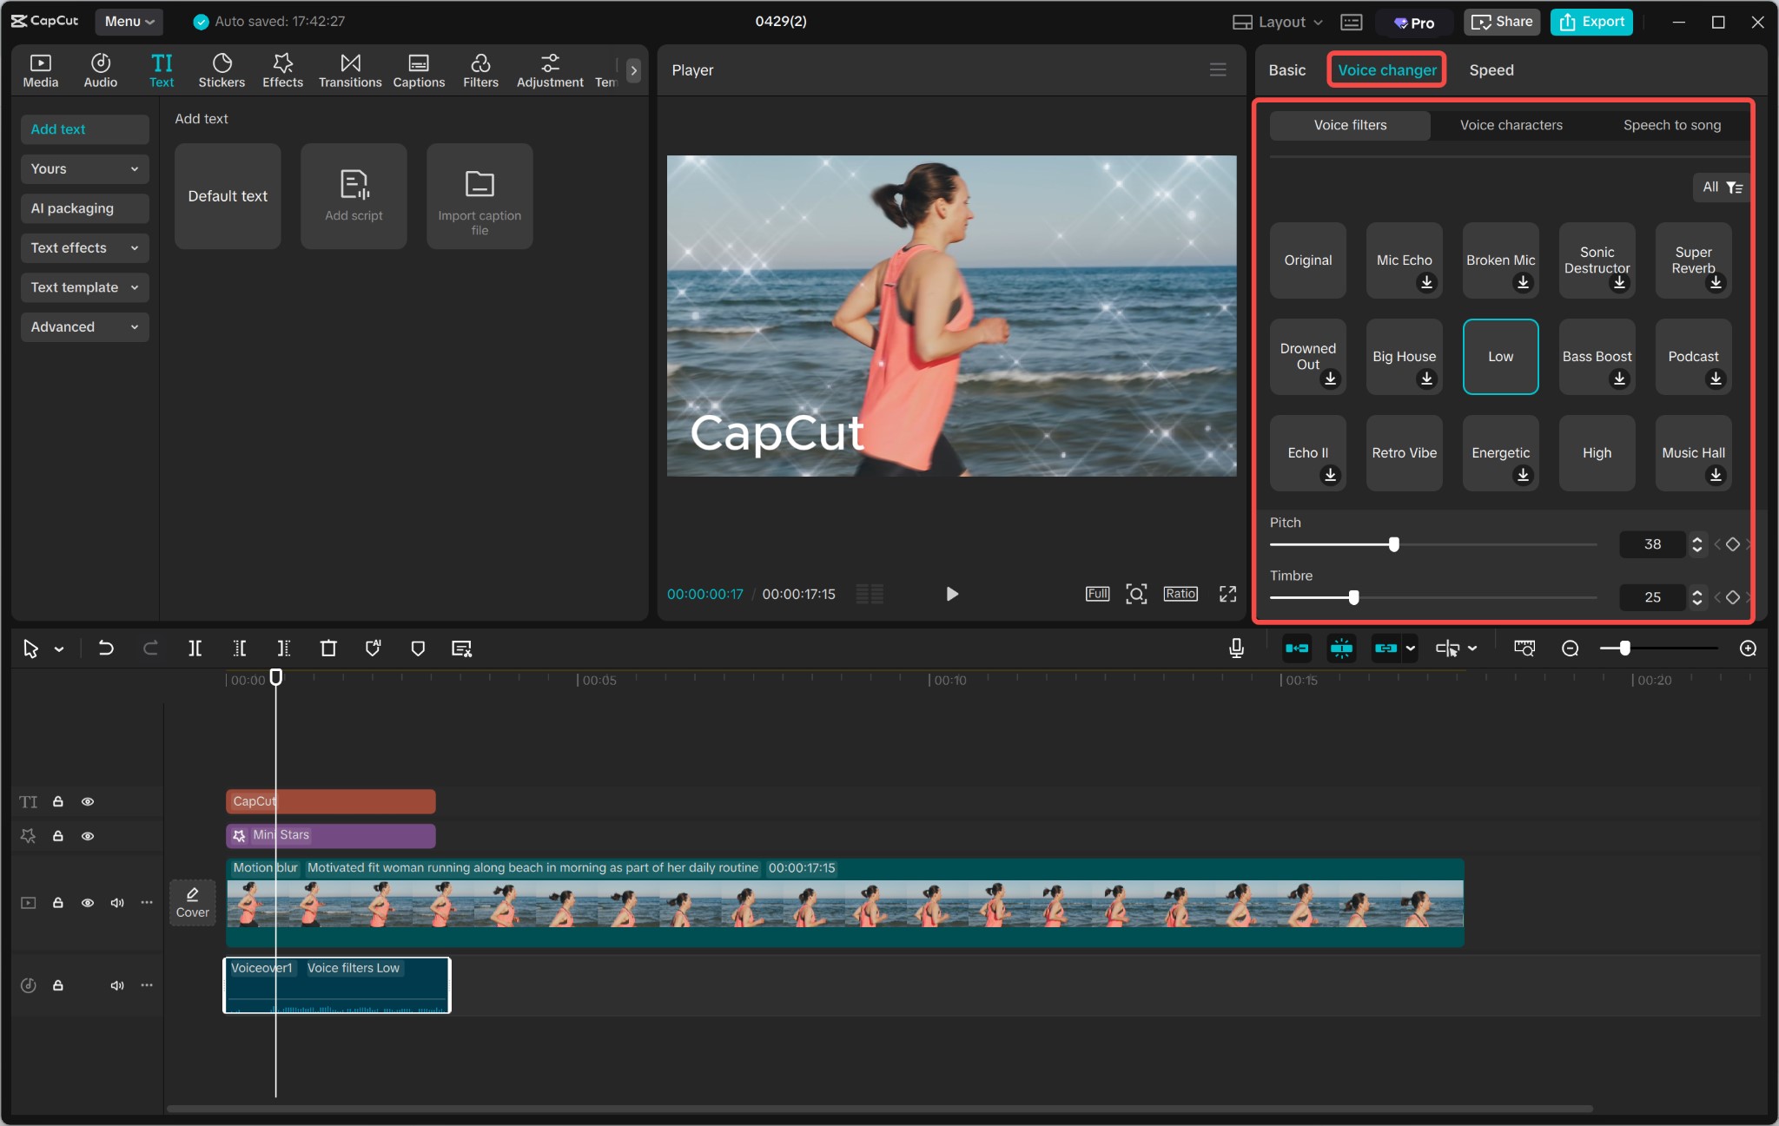1779x1126 pixels.
Task: Click the Timbre slider handle
Action: [1353, 597]
